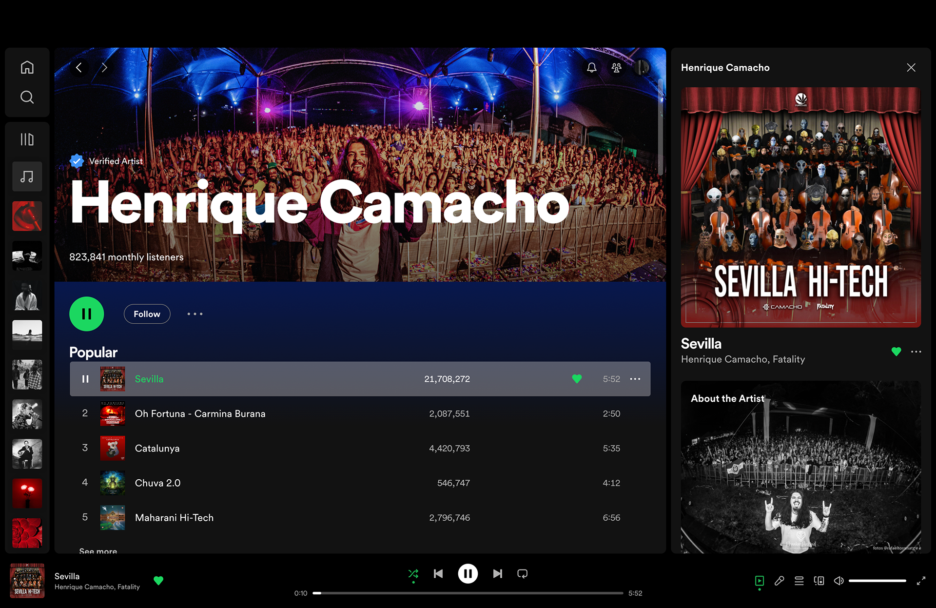The image size is (936, 608).
Task: Unlike Sevilla in popular list
Action: coord(577,379)
